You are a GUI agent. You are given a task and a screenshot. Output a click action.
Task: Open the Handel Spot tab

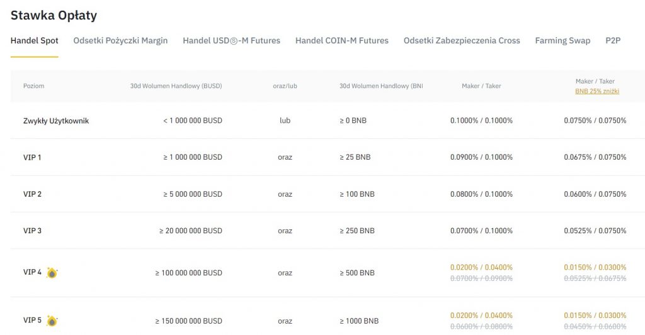[35, 40]
